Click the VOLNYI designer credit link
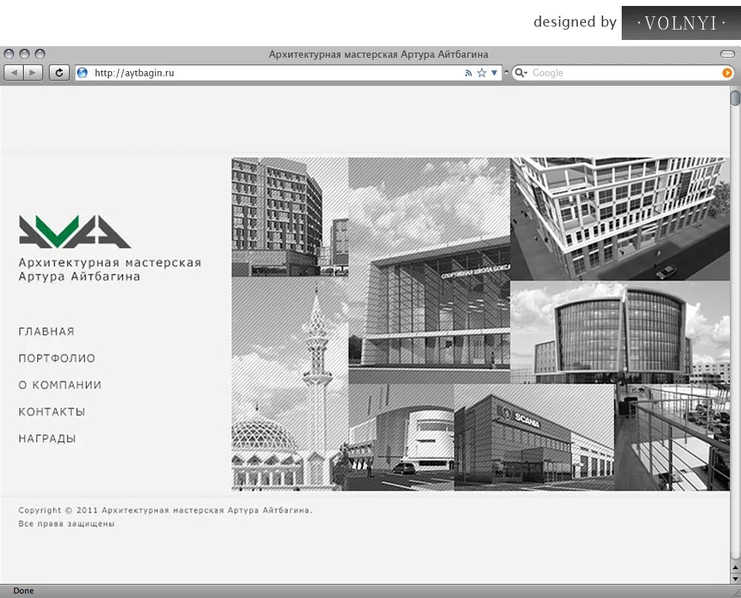Image resolution: width=741 pixels, height=598 pixels. point(680,22)
